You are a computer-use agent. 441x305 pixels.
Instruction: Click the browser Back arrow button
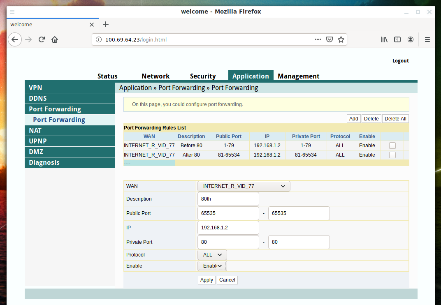pos(15,39)
